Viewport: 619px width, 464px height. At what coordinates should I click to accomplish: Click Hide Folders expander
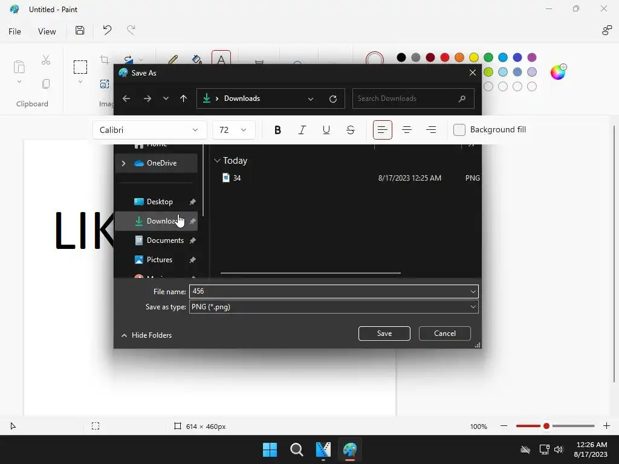146,335
